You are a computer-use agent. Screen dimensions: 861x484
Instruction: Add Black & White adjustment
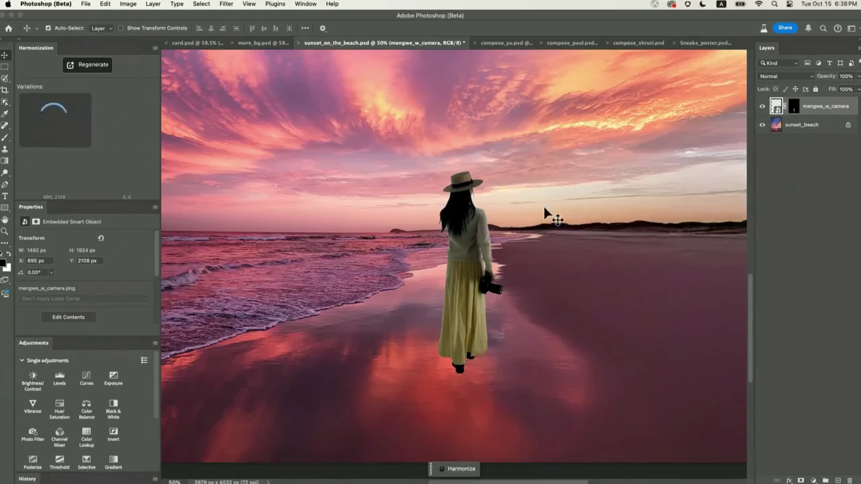pyautogui.click(x=113, y=409)
